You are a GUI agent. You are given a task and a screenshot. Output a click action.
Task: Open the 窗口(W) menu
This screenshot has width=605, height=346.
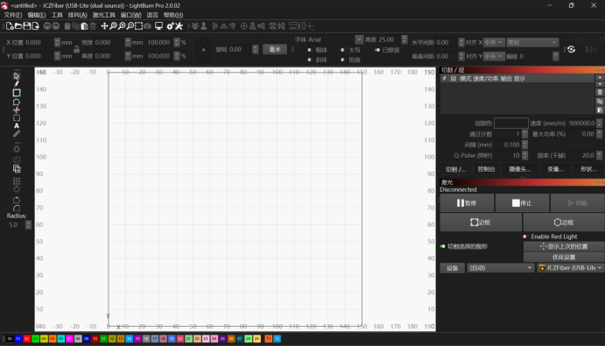130,15
